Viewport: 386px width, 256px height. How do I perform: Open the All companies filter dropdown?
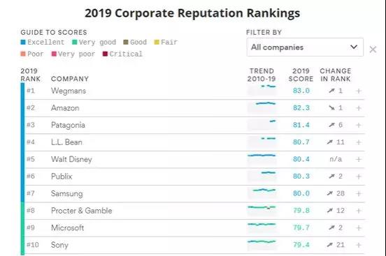(305, 47)
